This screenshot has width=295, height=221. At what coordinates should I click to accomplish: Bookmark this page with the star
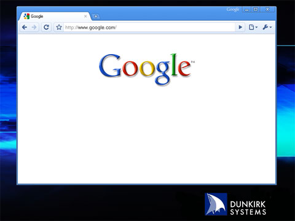[59, 27]
